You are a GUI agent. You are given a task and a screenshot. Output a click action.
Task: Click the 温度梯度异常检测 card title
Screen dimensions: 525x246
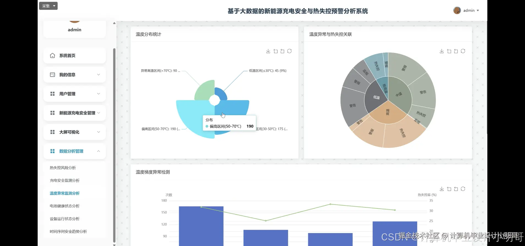point(153,172)
